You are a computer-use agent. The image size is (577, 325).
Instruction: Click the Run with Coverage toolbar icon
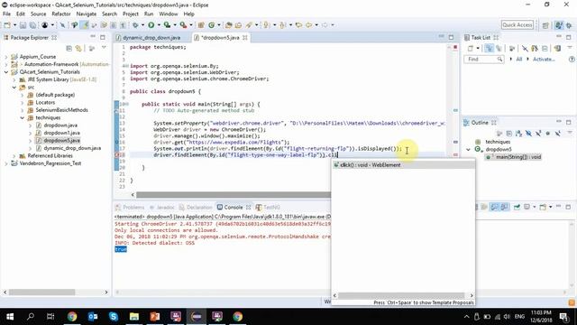[167, 25]
